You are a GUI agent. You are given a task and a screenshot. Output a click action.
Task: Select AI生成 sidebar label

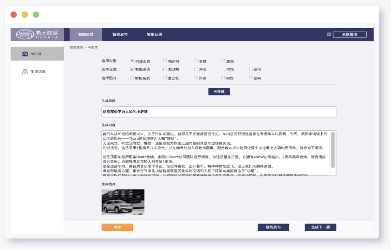tap(36, 54)
